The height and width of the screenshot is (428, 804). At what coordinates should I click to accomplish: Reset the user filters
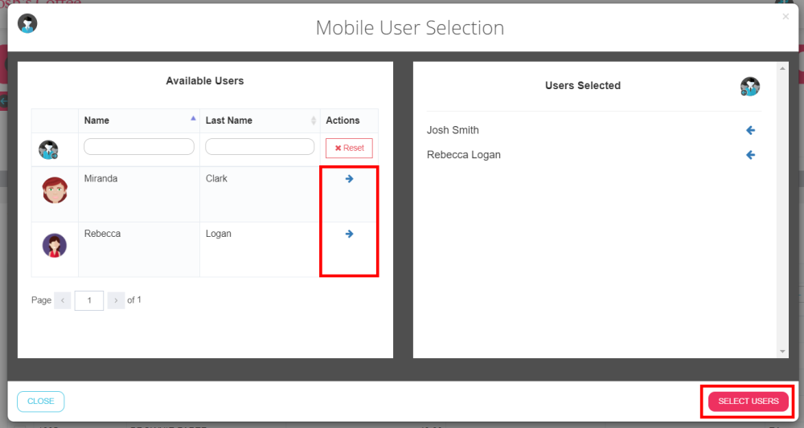pos(349,148)
